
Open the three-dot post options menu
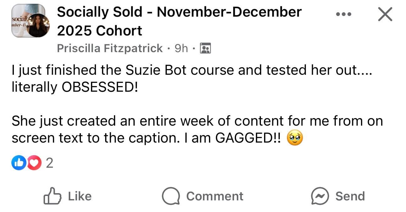[343, 14]
